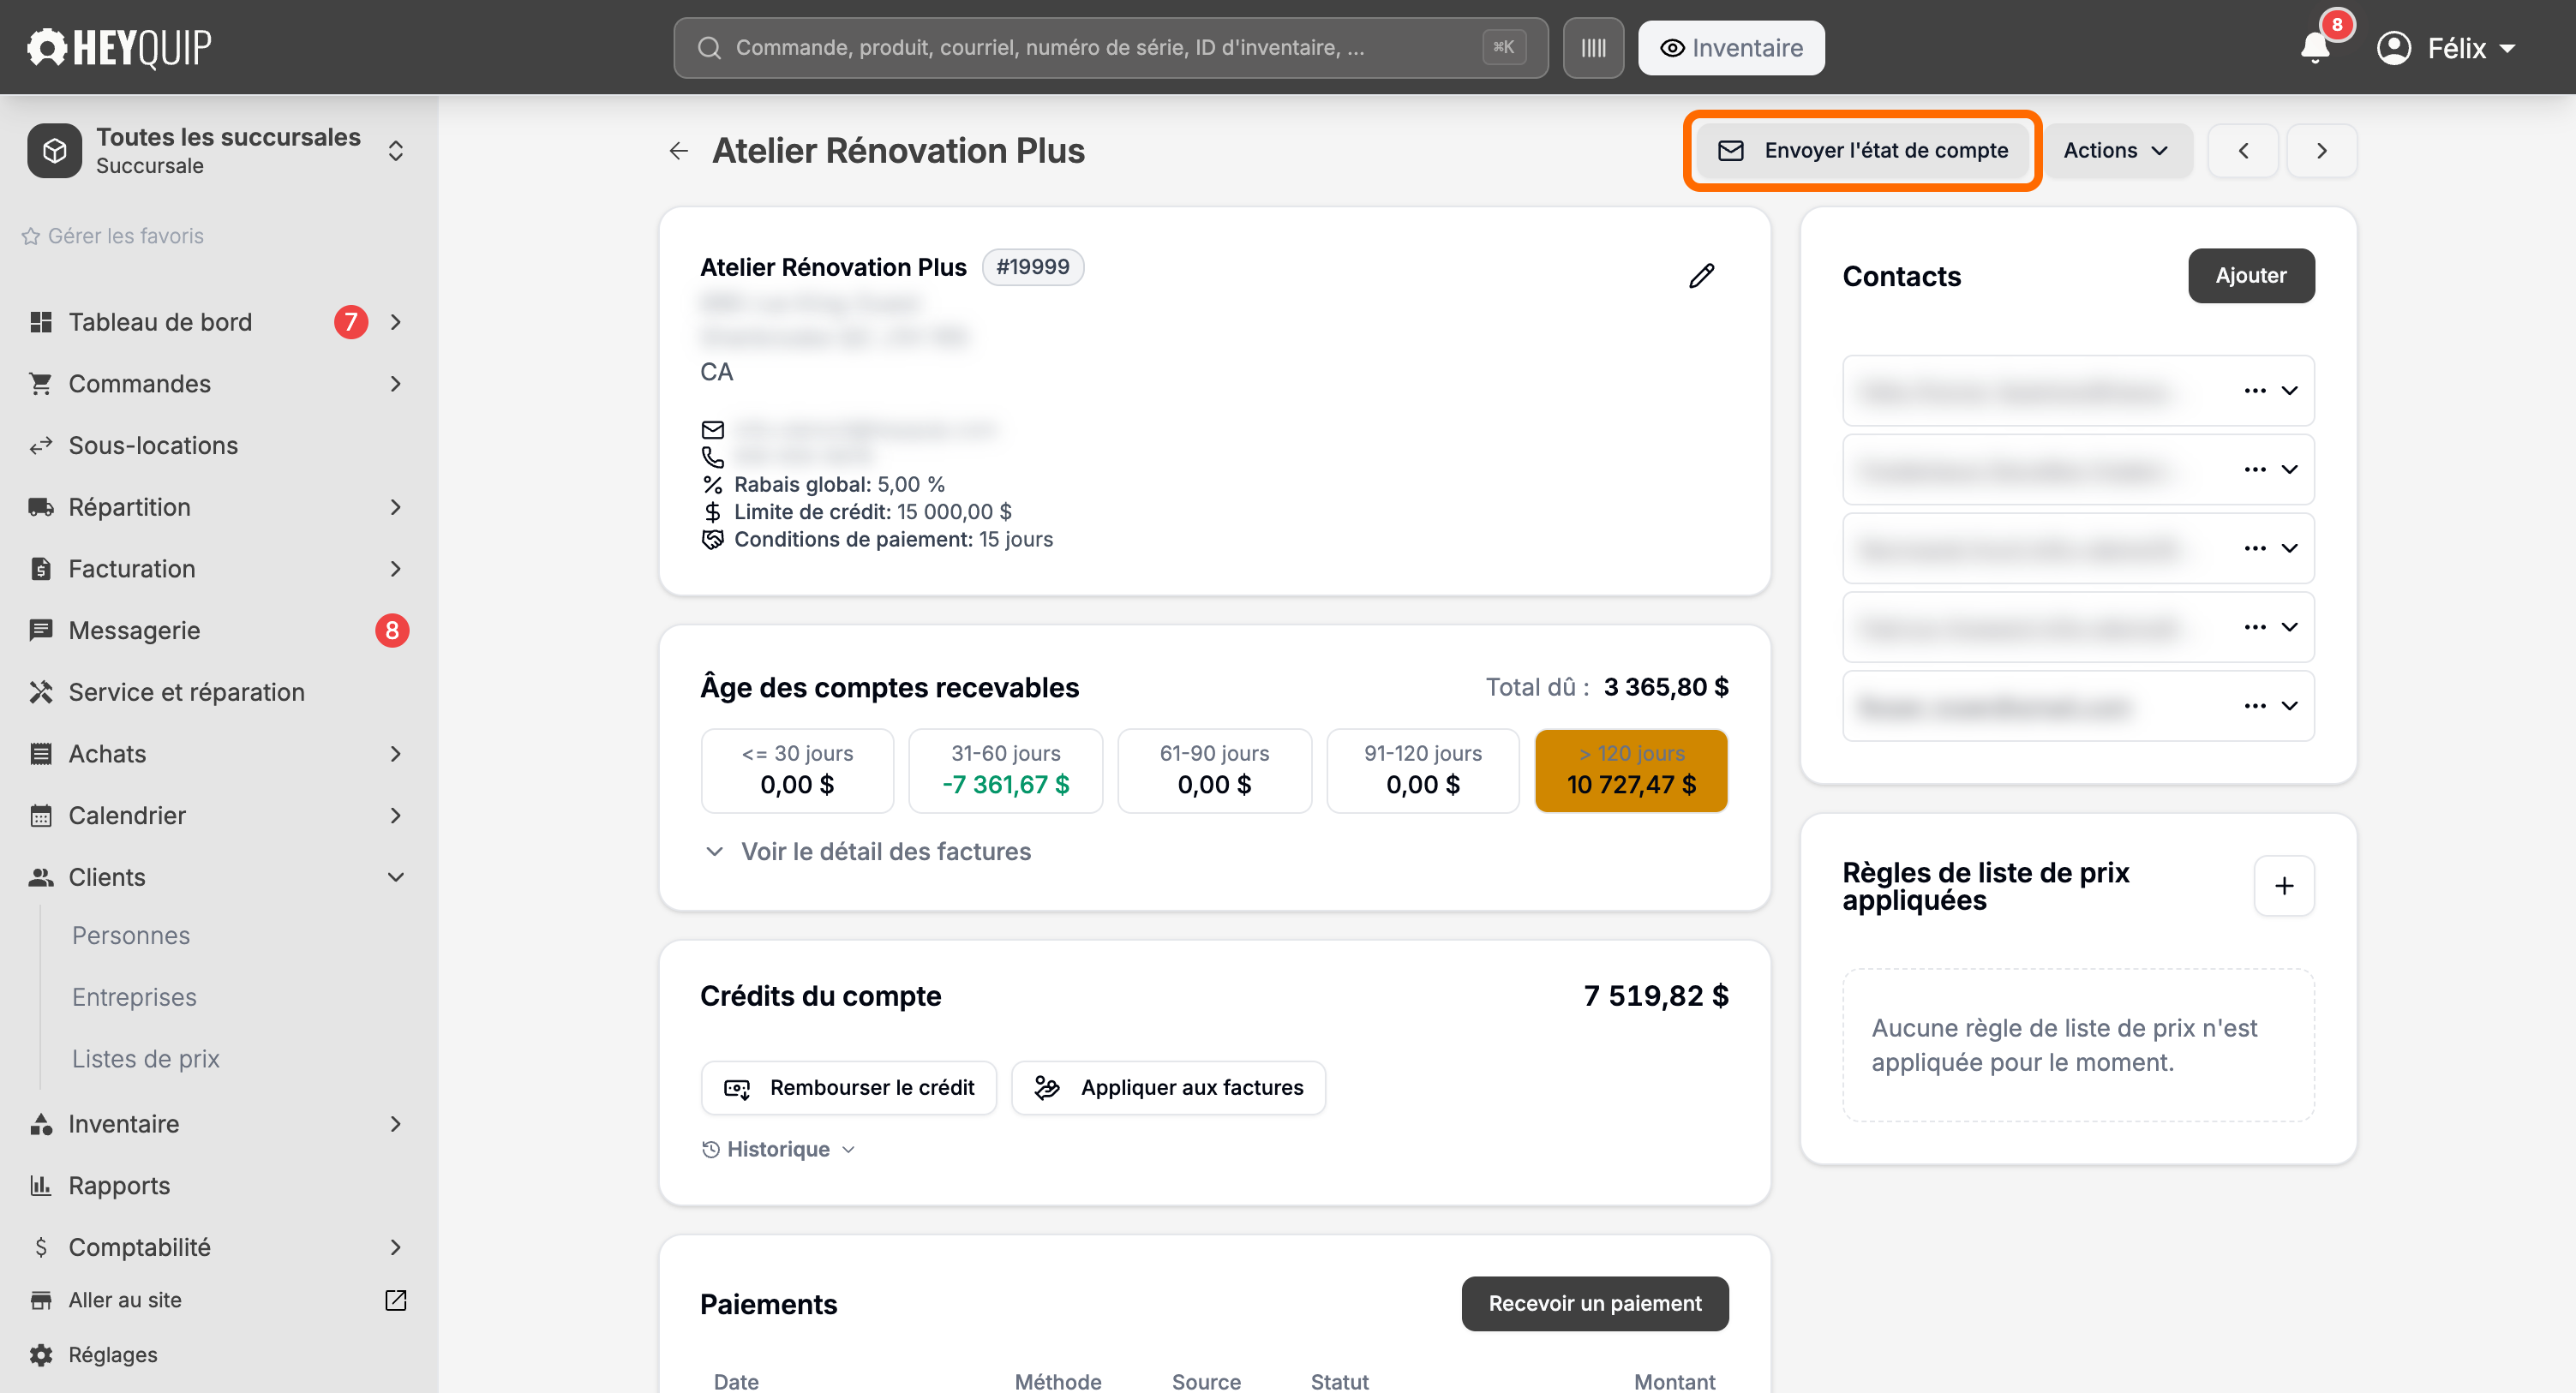Open the notifications bell
2576x1393 pixels.
click(2314, 47)
